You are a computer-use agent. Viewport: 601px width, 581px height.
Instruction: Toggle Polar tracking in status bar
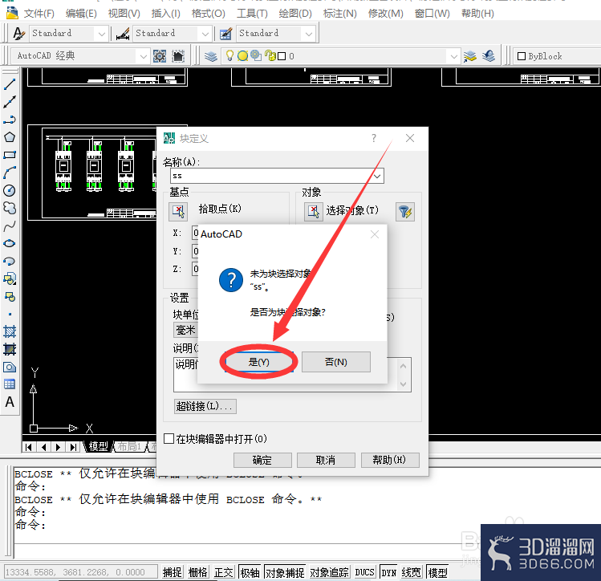click(x=250, y=572)
